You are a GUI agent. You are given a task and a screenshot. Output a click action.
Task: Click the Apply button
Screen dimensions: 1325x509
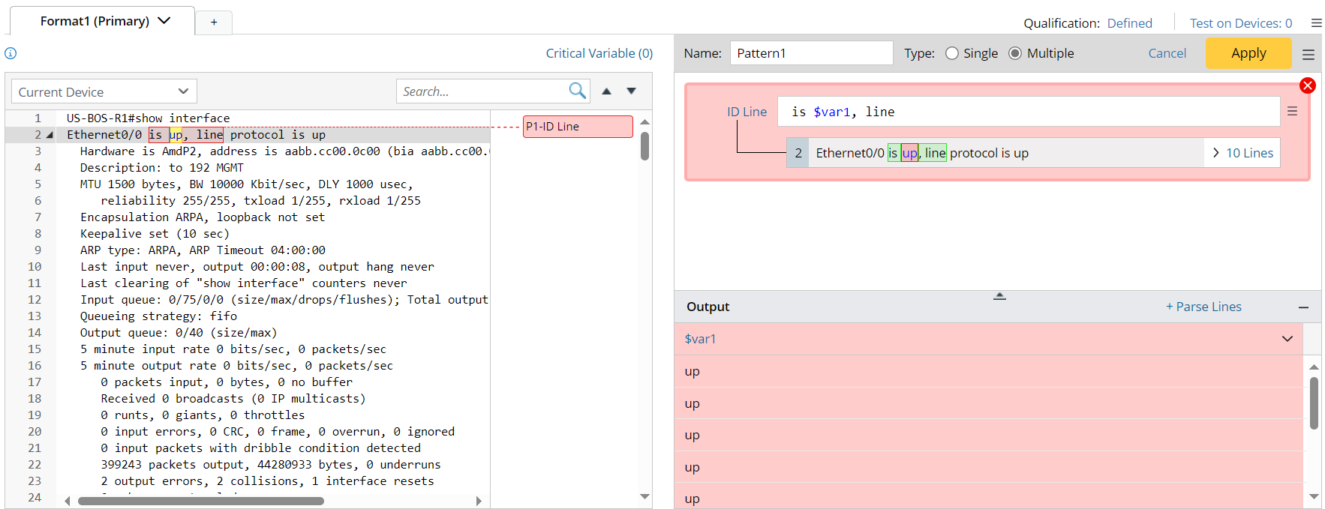(1248, 53)
